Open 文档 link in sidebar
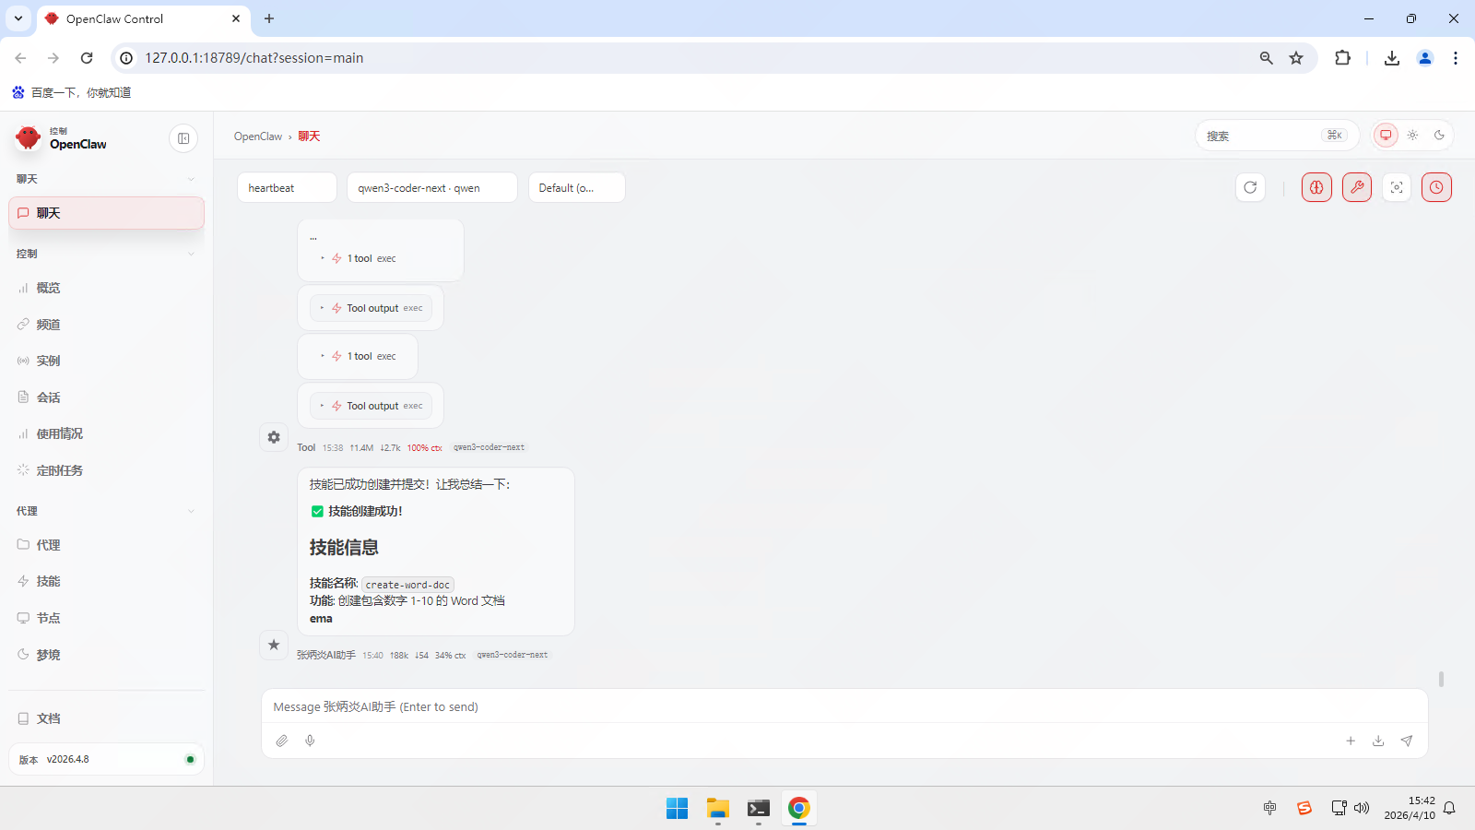Image resolution: width=1475 pixels, height=830 pixels. point(48,718)
